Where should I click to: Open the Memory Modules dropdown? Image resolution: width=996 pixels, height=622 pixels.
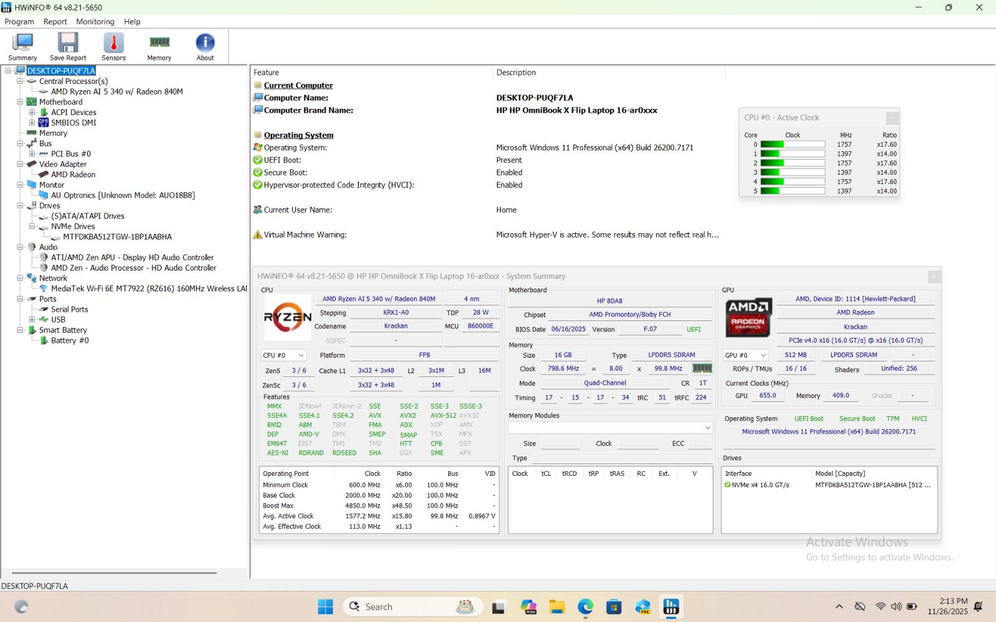coord(707,428)
